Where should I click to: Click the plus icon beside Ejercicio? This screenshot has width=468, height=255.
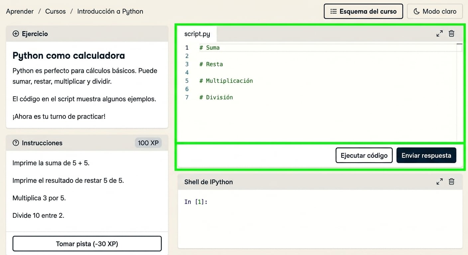coord(16,34)
